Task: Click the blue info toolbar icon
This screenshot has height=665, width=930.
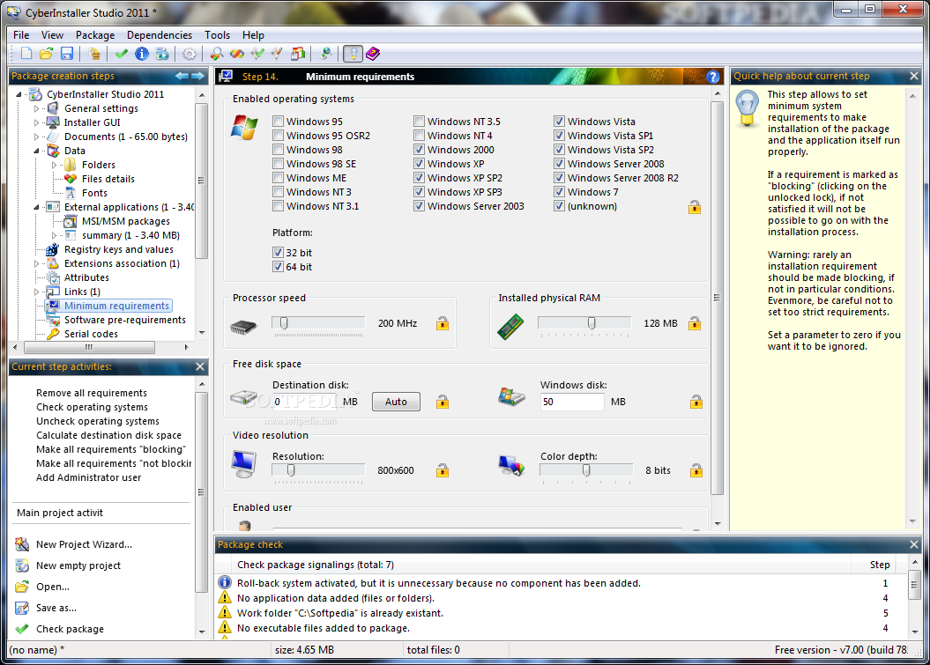Action: tap(142, 54)
